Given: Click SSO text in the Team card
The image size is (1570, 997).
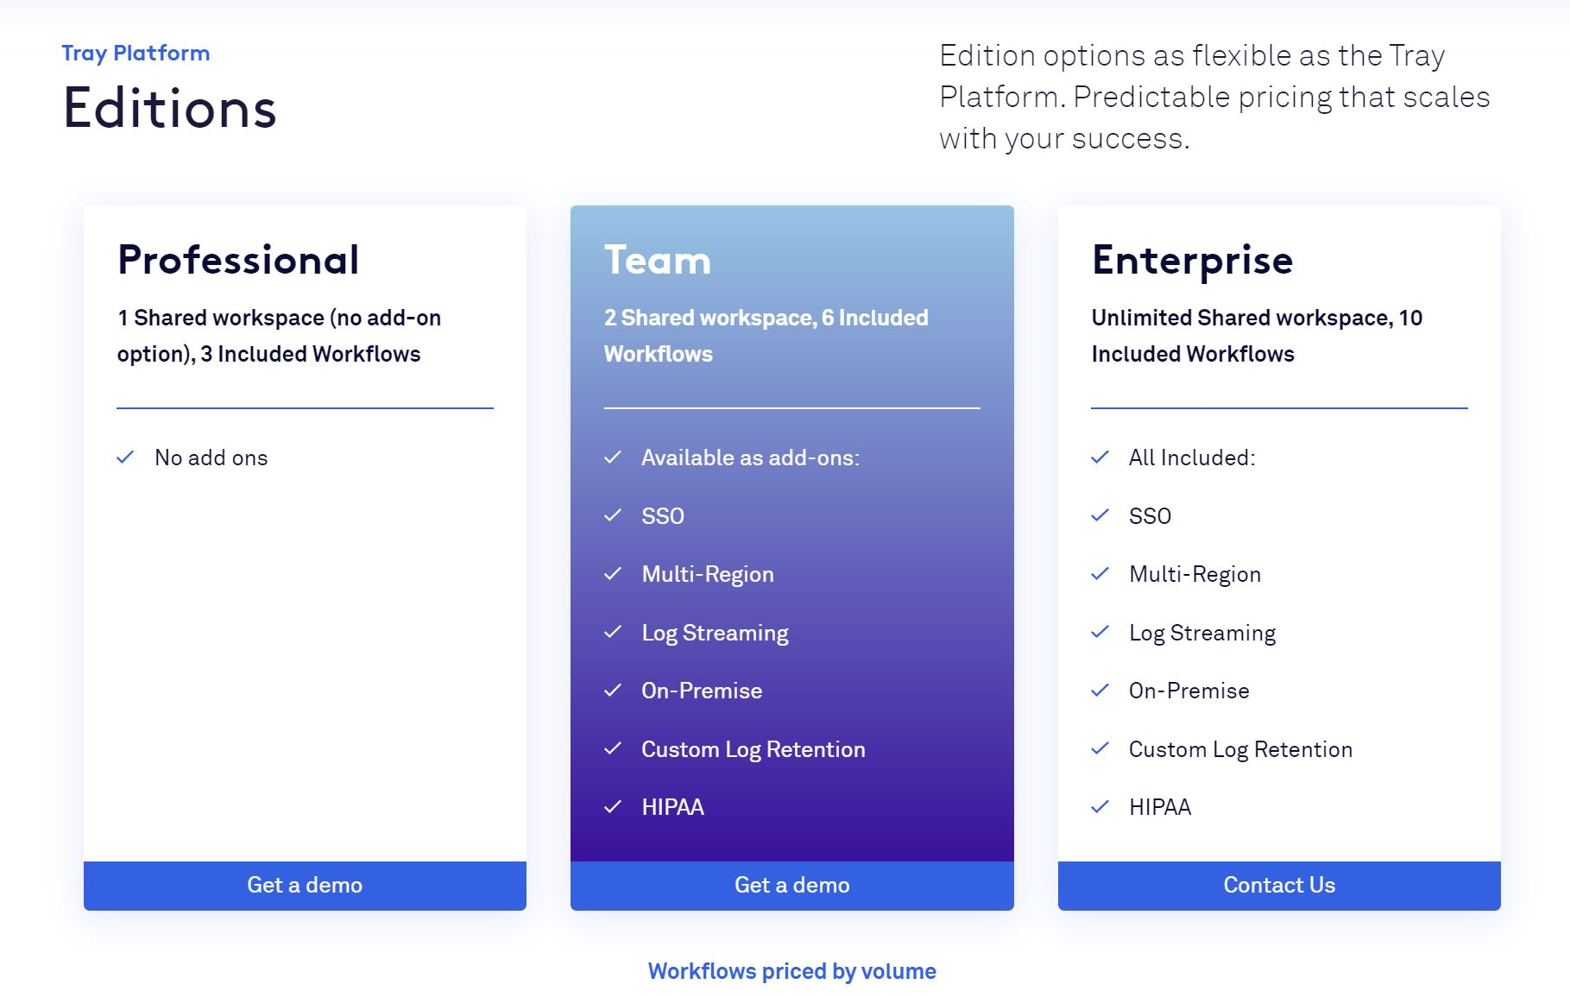Looking at the screenshot, I should 663,516.
